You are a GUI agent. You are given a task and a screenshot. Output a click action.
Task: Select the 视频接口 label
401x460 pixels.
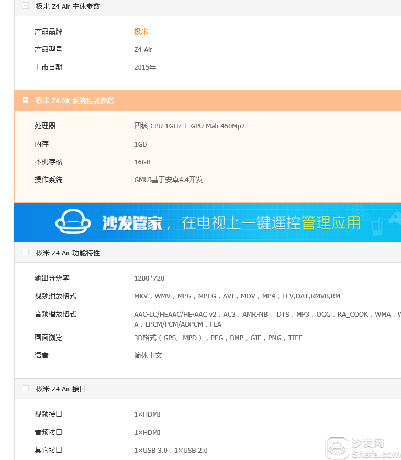click(49, 414)
